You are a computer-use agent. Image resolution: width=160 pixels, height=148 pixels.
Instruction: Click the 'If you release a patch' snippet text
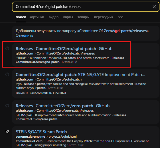pos(81,86)
